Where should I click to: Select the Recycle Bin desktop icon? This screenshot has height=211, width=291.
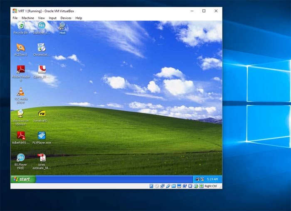20,27
